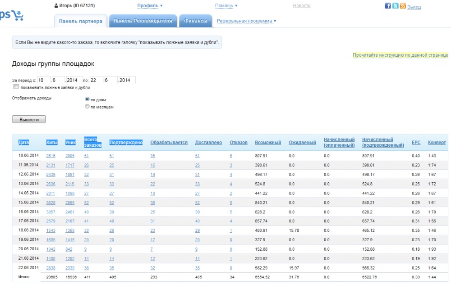Open the RSS feed icon
The image size is (451, 284).
coord(403,6)
